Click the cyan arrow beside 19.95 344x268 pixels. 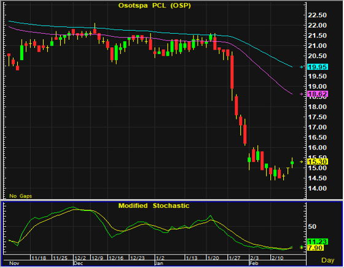tap(302, 67)
